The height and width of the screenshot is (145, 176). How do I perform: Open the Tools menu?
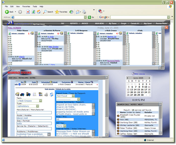click(x=35, y=7)
